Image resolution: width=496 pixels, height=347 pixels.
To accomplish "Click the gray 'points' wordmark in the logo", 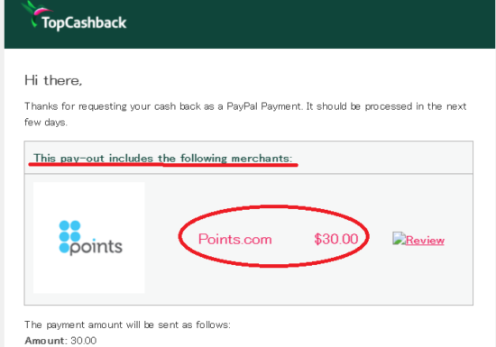I will point(96,246).
